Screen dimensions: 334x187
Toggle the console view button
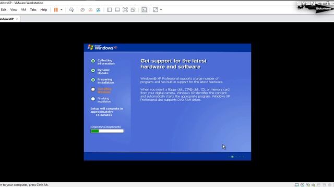click(144, 10)
